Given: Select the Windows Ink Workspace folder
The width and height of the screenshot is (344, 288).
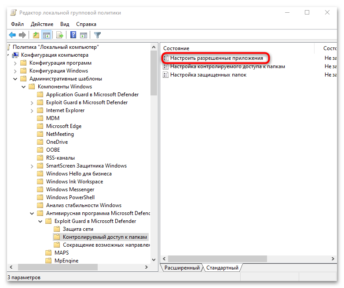Looking at the screenshot, I should [x=74, y=182].
